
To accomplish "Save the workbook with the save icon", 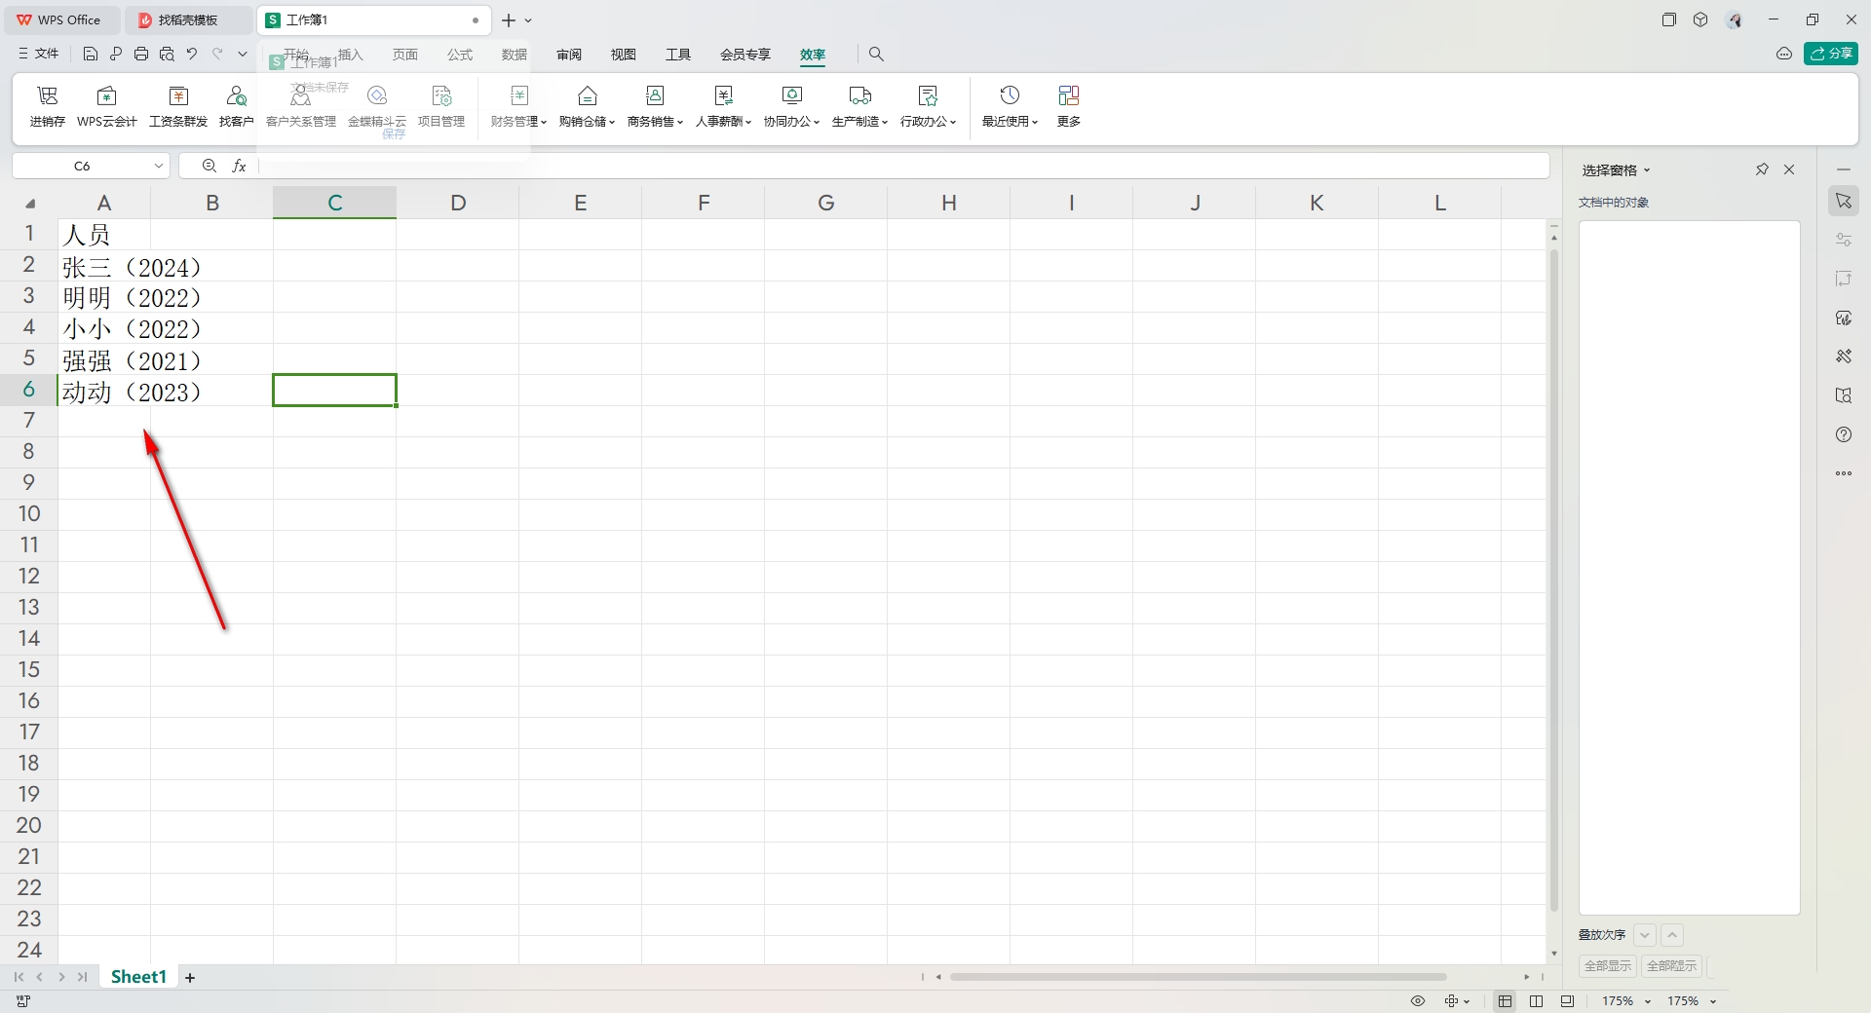I will [x=91, y=54].
